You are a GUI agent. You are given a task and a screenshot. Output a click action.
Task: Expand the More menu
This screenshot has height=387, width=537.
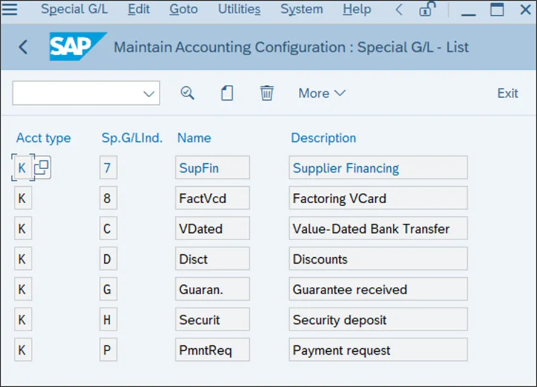(x=322, y=93)
